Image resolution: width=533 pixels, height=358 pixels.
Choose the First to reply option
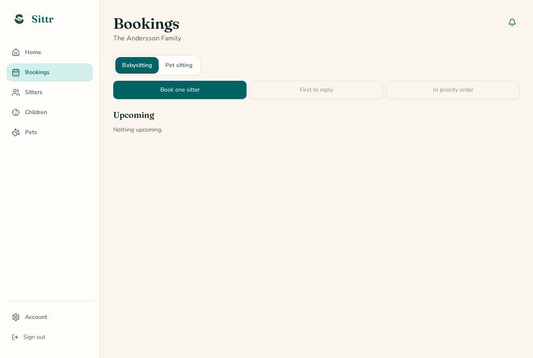click(316, 90)
